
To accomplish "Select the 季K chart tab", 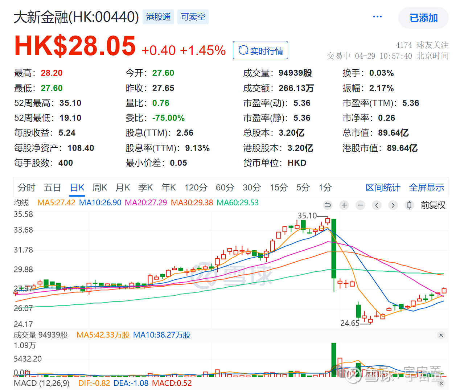I will pos(145,188).
